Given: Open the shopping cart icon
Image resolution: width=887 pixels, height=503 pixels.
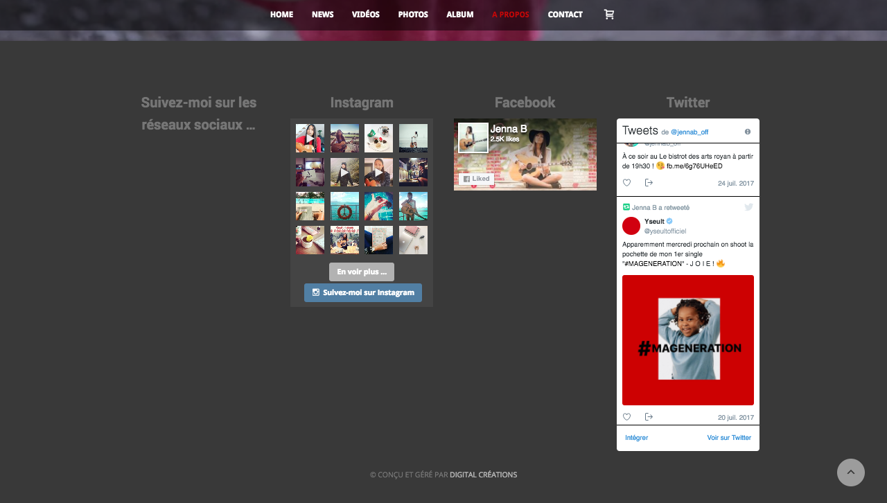Looking at the screenshot, I should 609,15.
